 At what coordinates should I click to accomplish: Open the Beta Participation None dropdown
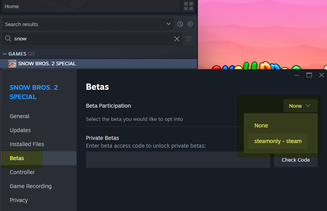coord(300,106)
